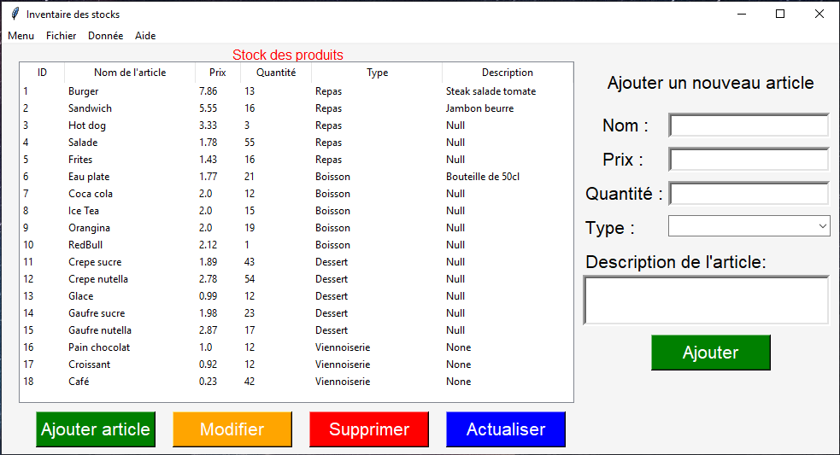
Task: Click the red Supprimer button
Action: tap(369, 429)
